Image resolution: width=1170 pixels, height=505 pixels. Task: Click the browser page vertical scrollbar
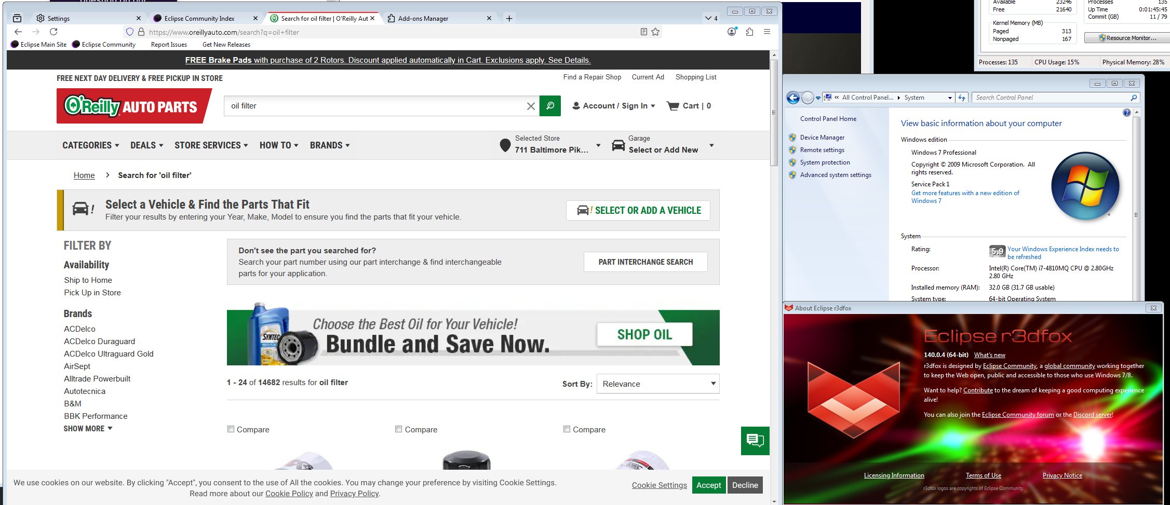click(774, 113)
